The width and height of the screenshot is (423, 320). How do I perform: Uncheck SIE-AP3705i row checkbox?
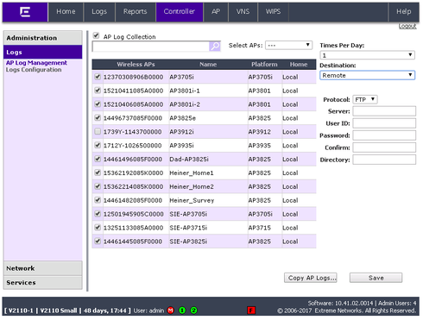[x=98, y=214]
